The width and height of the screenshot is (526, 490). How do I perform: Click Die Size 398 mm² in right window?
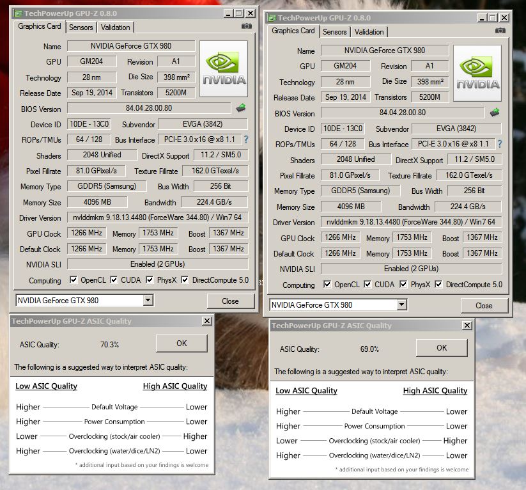[430, 82]
